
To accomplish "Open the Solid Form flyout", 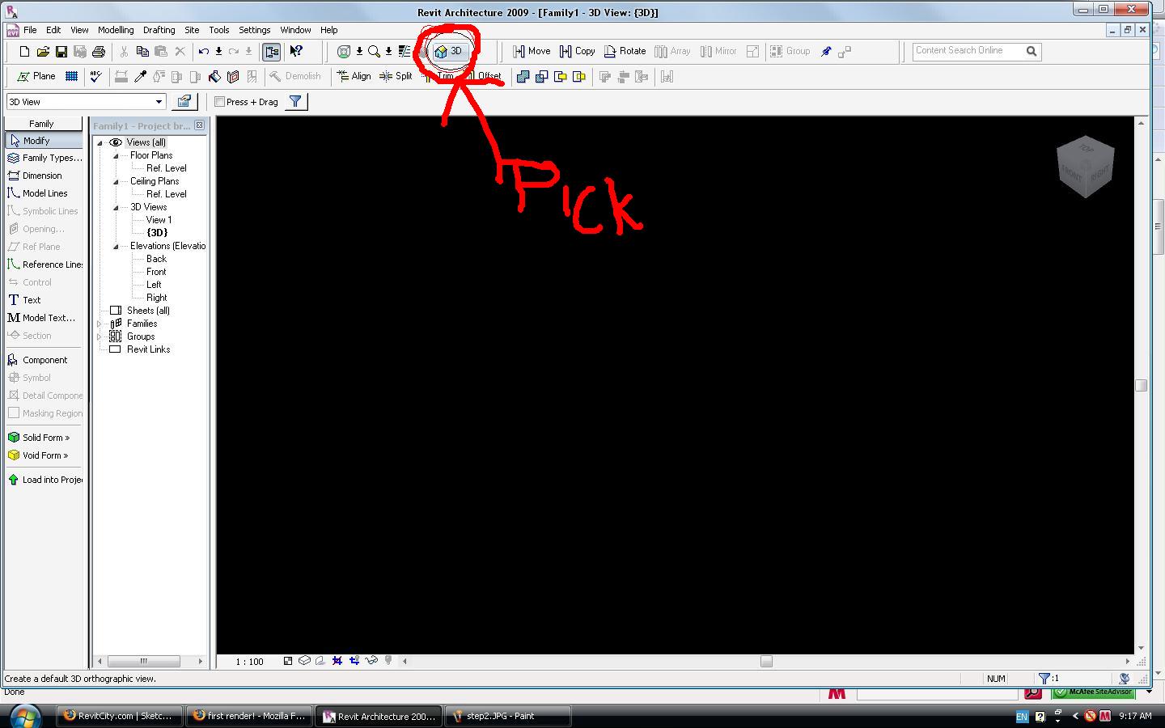I will (38, 438).
